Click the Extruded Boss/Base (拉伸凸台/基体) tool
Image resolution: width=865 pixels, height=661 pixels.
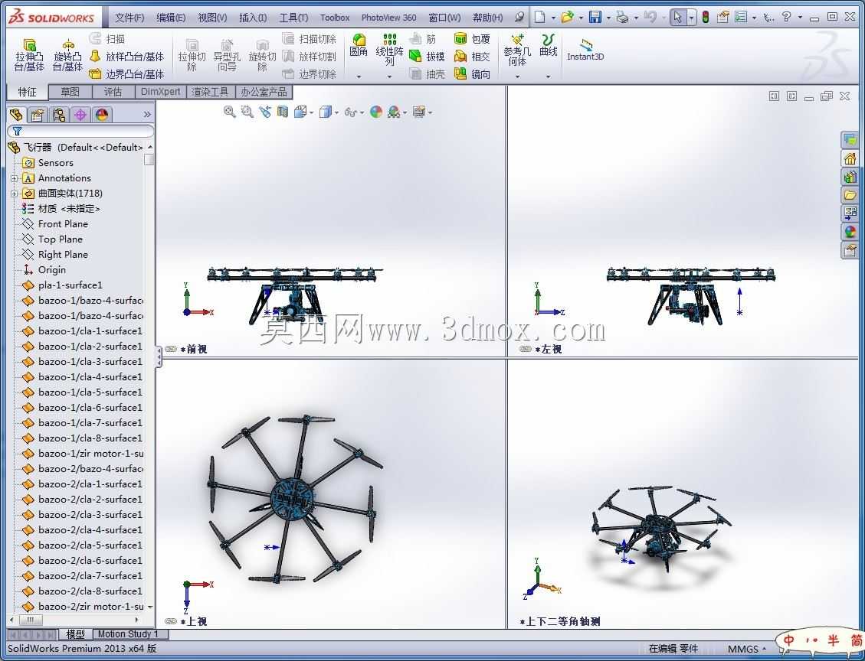(29, 55)
